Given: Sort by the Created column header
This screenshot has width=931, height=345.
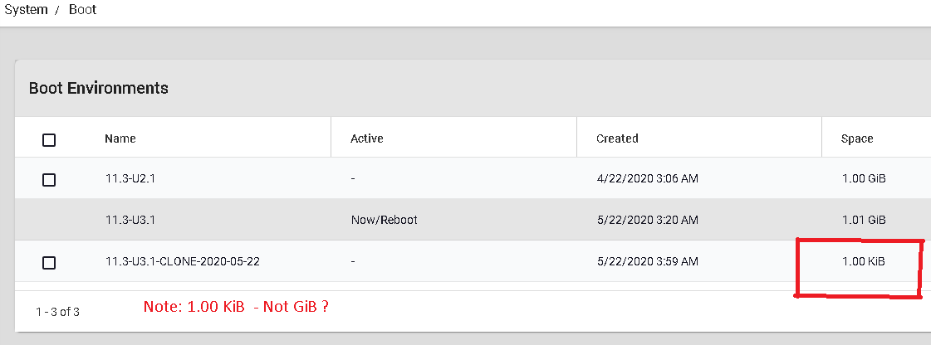Looking at the screenshot, I should pos(617,138).
